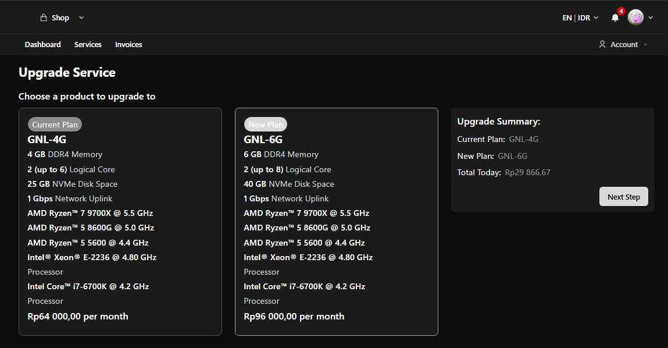The height and width of the screenshot is (348, 668).
Task: Open the Services menu item
Action: tap(88, 45)
